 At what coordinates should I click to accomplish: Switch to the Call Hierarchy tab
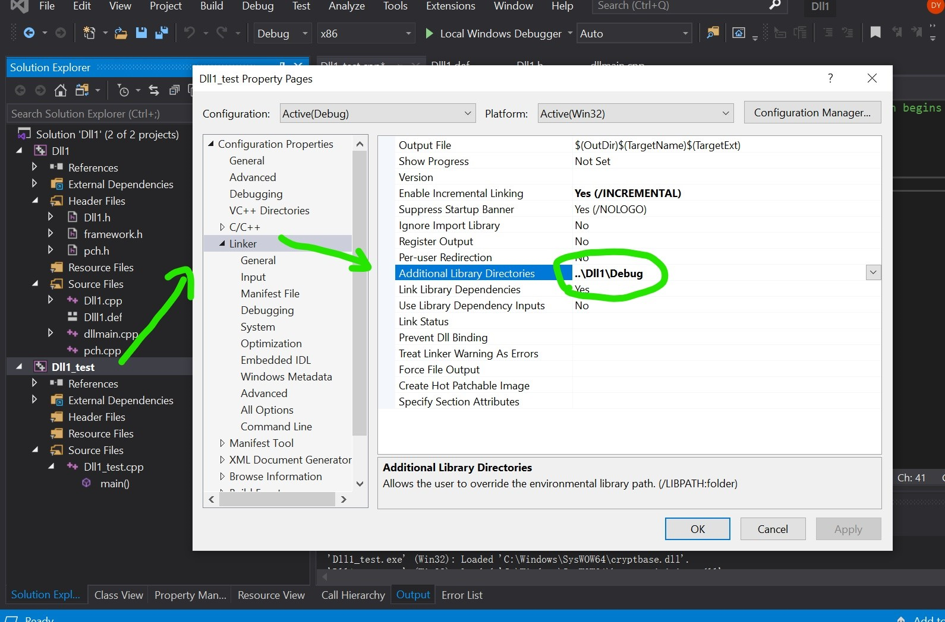pos(353,595)
